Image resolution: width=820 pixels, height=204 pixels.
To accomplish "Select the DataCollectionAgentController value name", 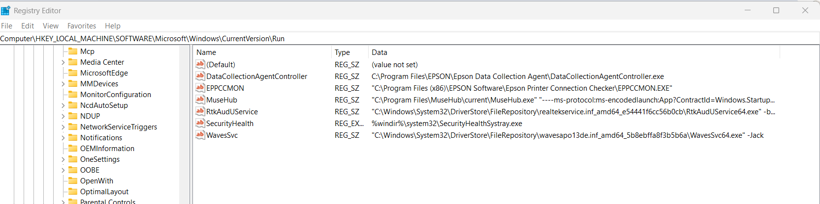I will [256, 76].
